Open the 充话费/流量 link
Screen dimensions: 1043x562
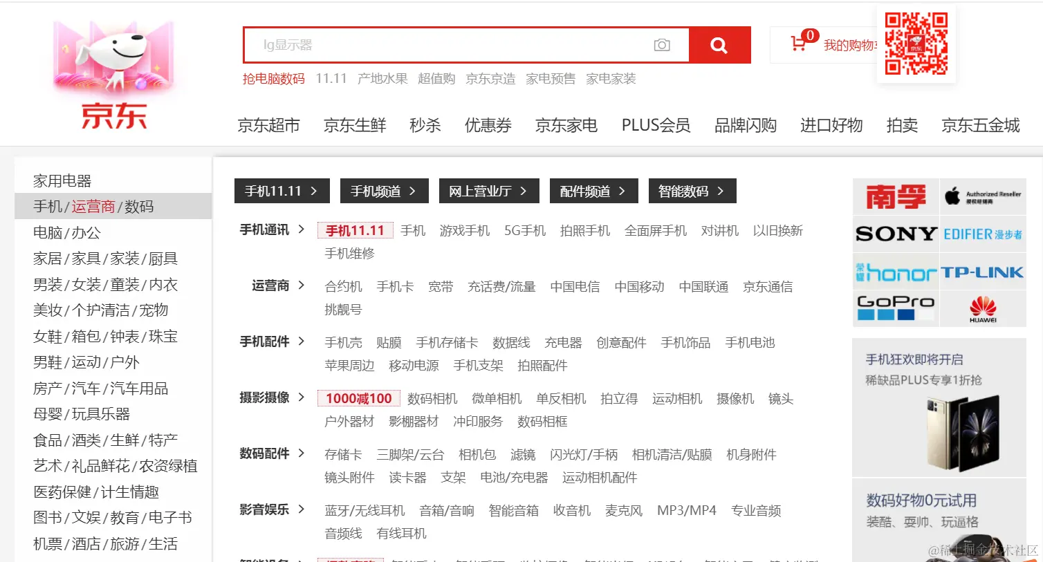(x=501, y=286)
